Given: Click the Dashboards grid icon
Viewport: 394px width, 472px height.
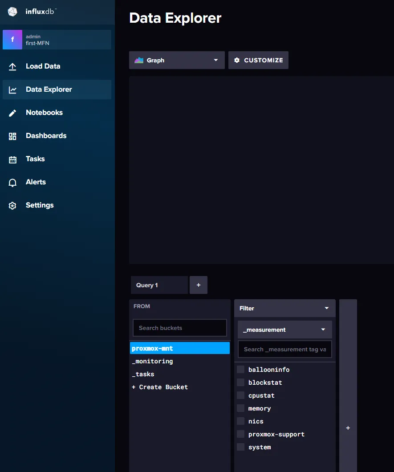Looking at the screenshot, I should click(x=12, y=136).
